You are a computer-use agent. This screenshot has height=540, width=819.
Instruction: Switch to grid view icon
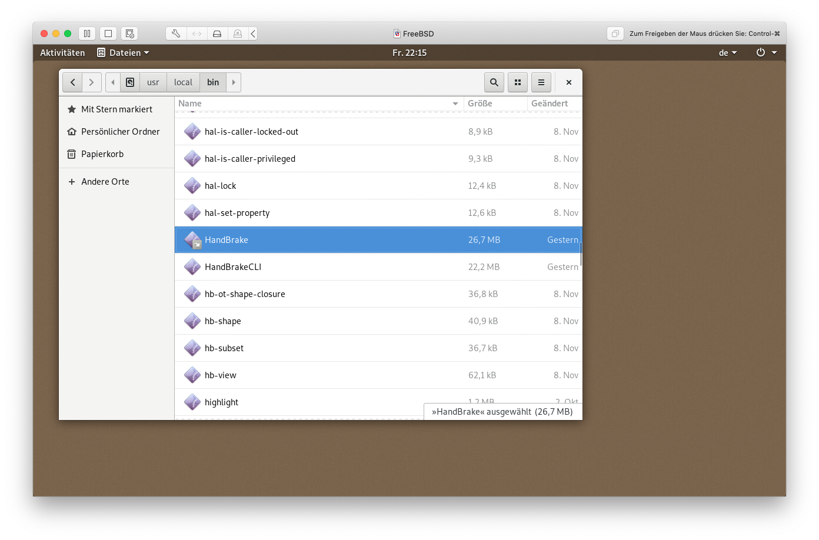517,82
